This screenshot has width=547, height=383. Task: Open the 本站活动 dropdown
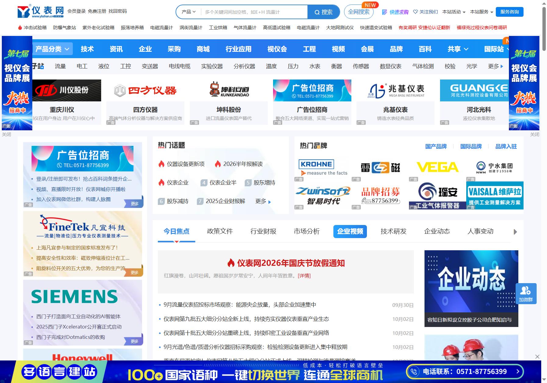pos(454,12)
